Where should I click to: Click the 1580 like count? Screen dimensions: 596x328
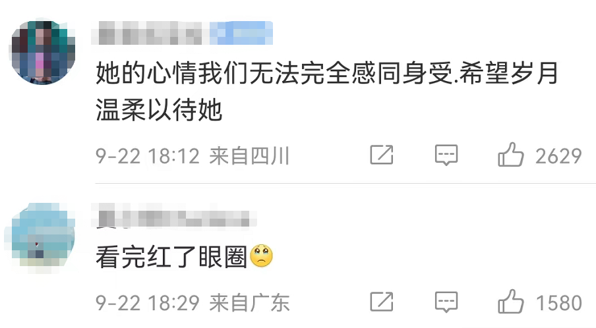coord(559,303)
